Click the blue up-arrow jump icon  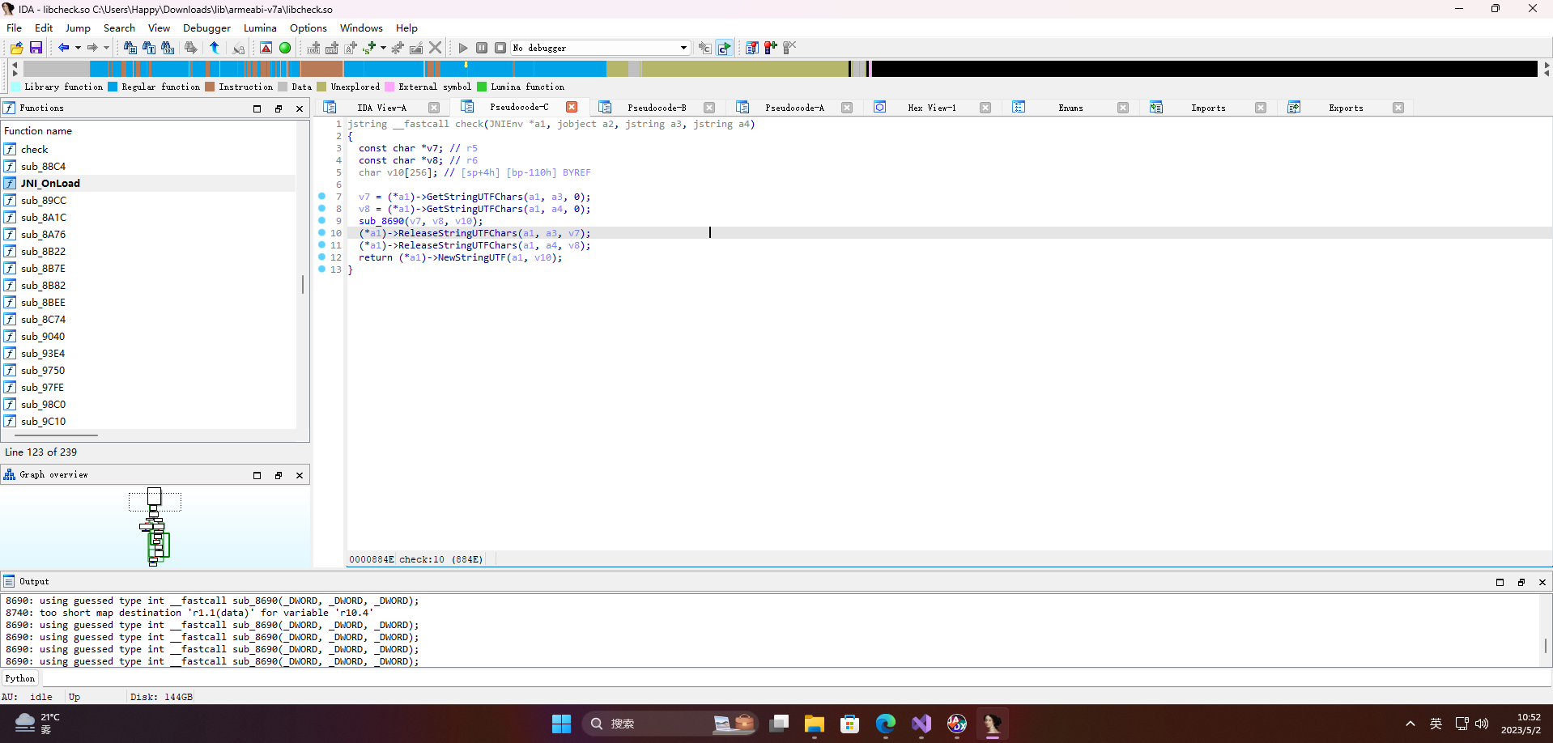click(215, 48)
